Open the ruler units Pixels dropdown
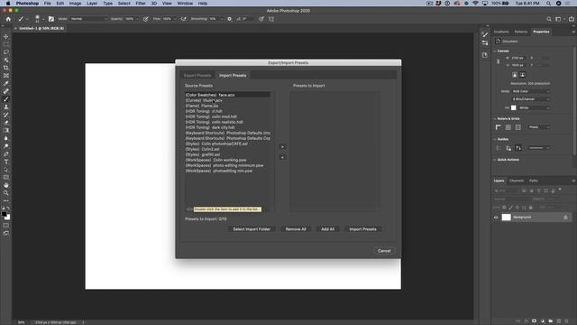The image size is (577, 325). pyautogui.click(x=539, y=127)
